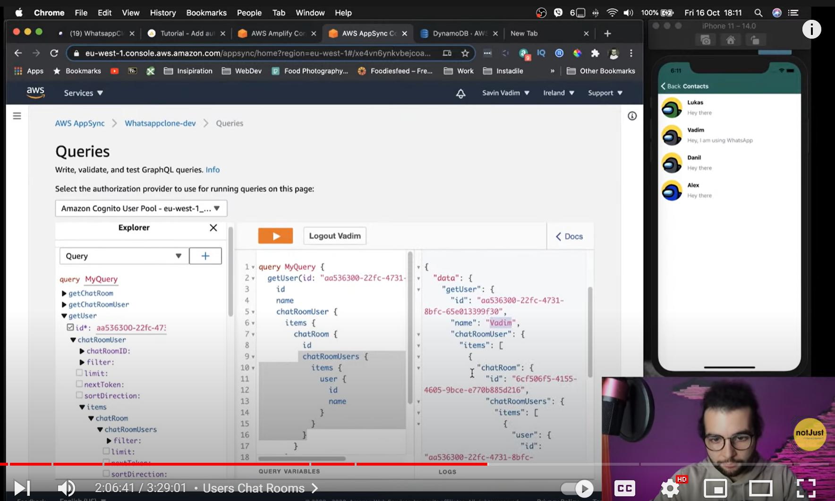Open the AppSync side navigation hamburger menu
The height and width of the screenshot is (501, 835).
click(x=17, y=116)
